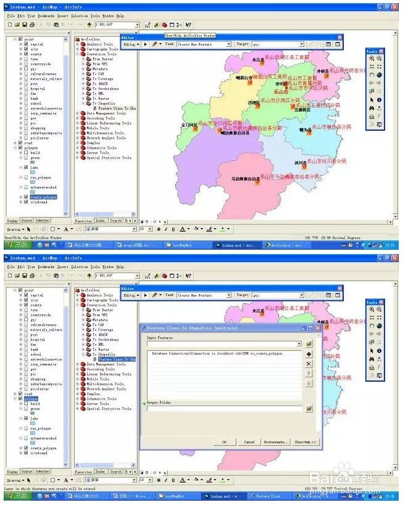
Task: Click Bold button on lower Drawing toolbar
Action: click(159, 480)
